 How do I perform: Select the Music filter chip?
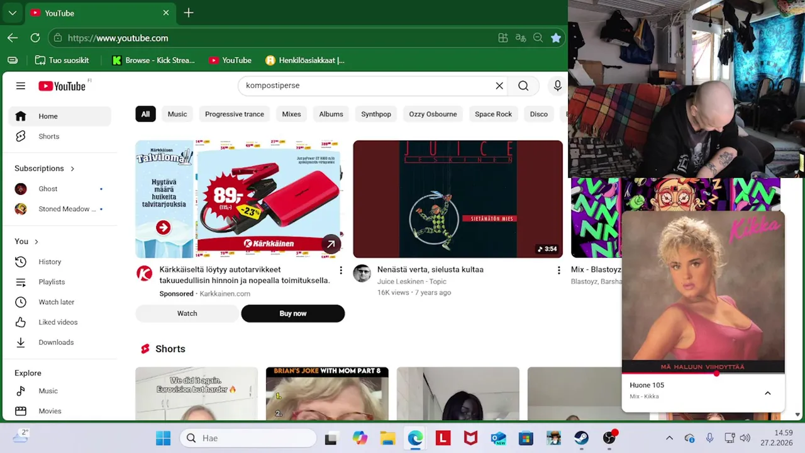(177, 114)
